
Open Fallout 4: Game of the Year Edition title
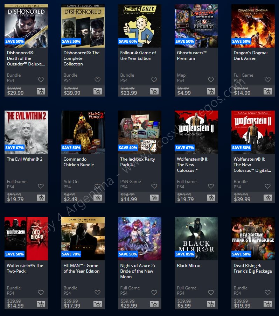coord(138,56)
